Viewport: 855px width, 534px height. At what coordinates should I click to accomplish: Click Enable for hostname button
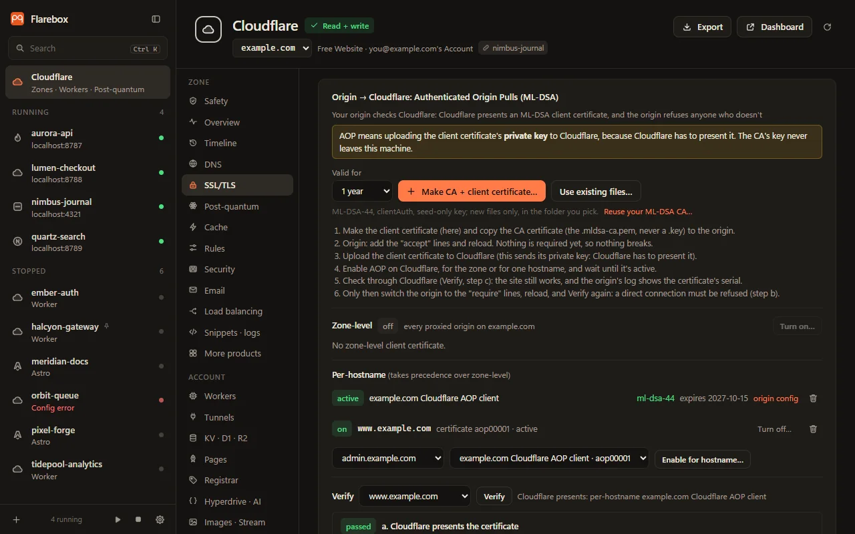click(x=703, y=459)
